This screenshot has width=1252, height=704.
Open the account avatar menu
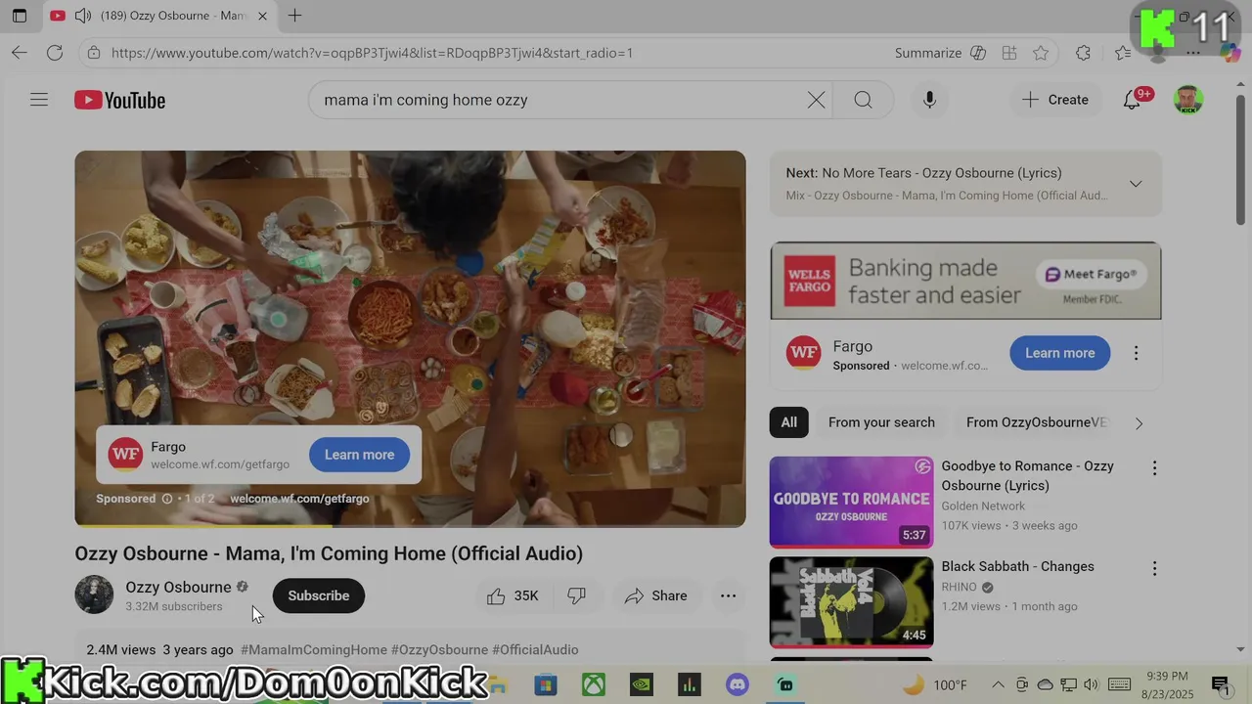[1188, 100]
